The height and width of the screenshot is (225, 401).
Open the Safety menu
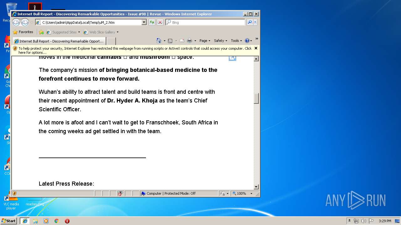tap(221, 41)
